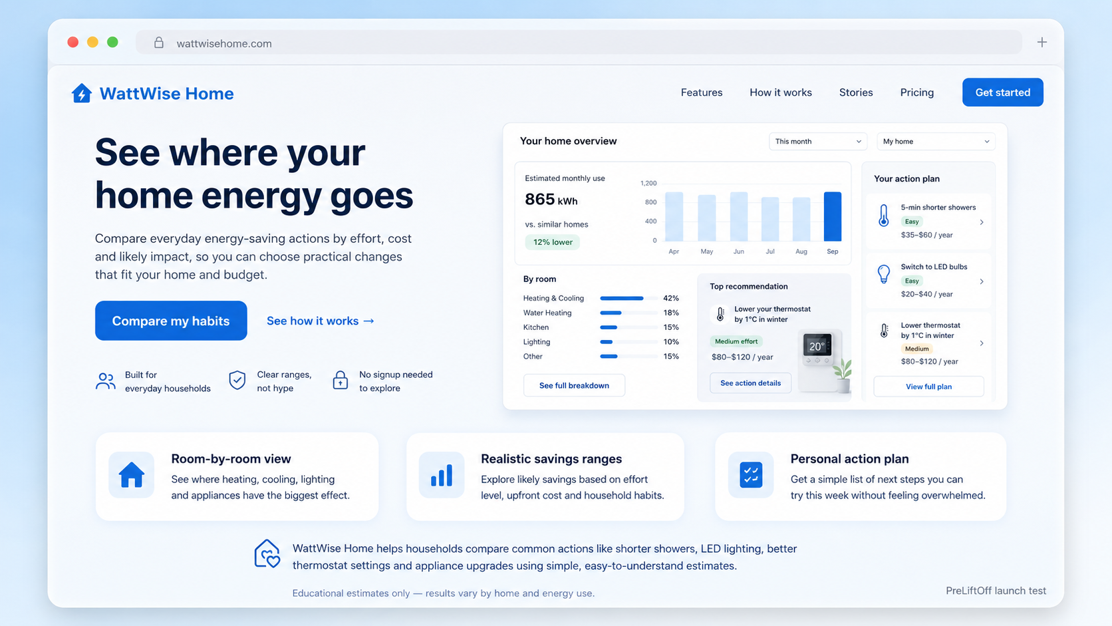
Task: Click the house-heart icon near footer description
Action: pyautogui.click(x=267, y=553)
